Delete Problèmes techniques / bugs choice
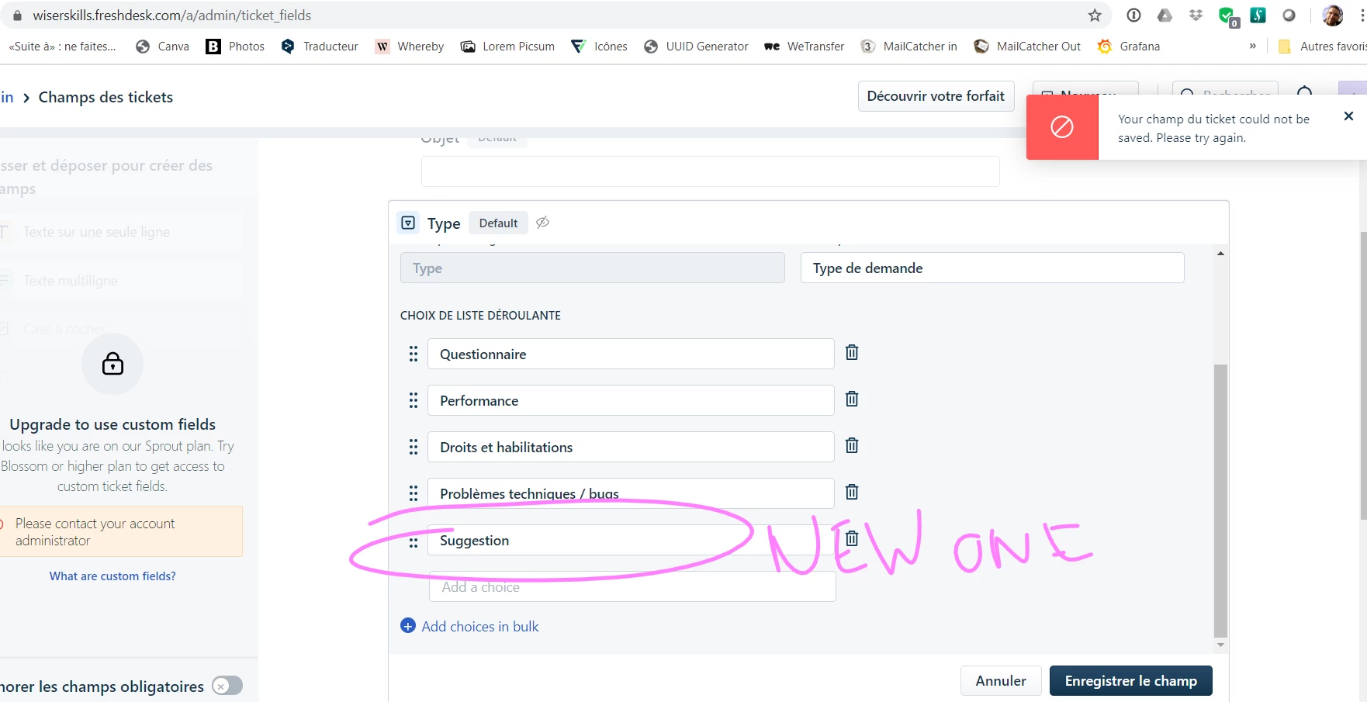Viewport: 1367px width, 702px height. [x=852, y=493]
